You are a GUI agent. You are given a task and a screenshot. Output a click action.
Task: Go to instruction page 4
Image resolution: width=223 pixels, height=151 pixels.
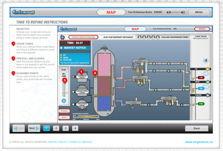(75, 128)
